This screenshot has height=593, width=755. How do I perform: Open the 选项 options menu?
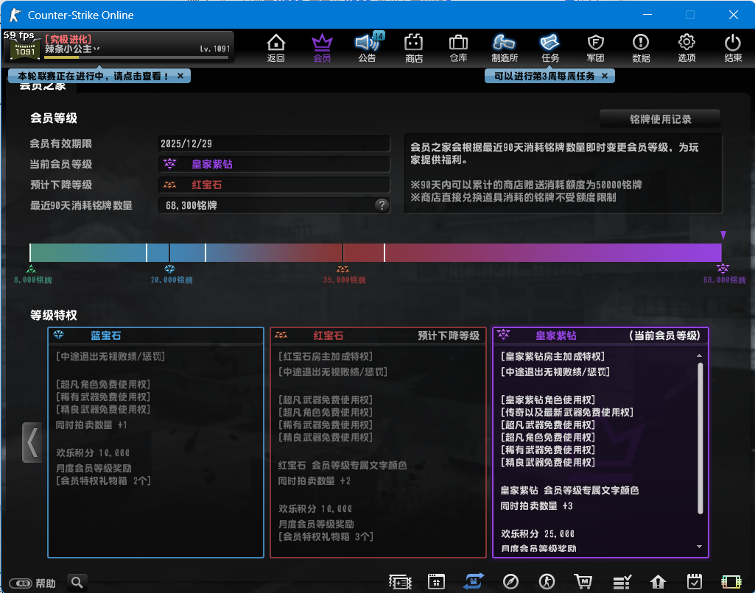(x=686, y=48)
